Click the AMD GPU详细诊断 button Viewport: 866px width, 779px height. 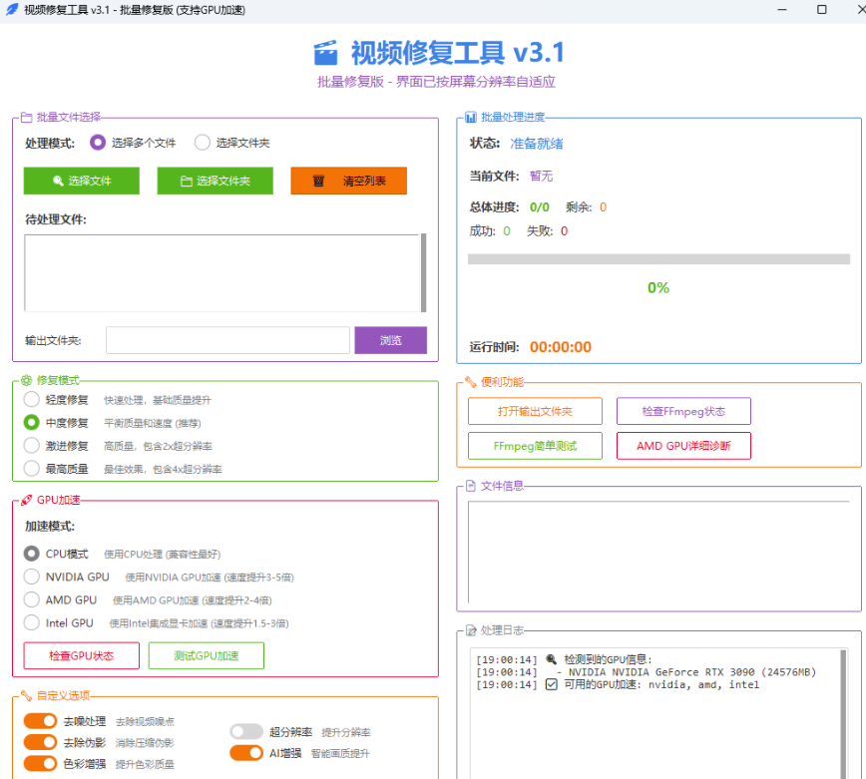683,446
